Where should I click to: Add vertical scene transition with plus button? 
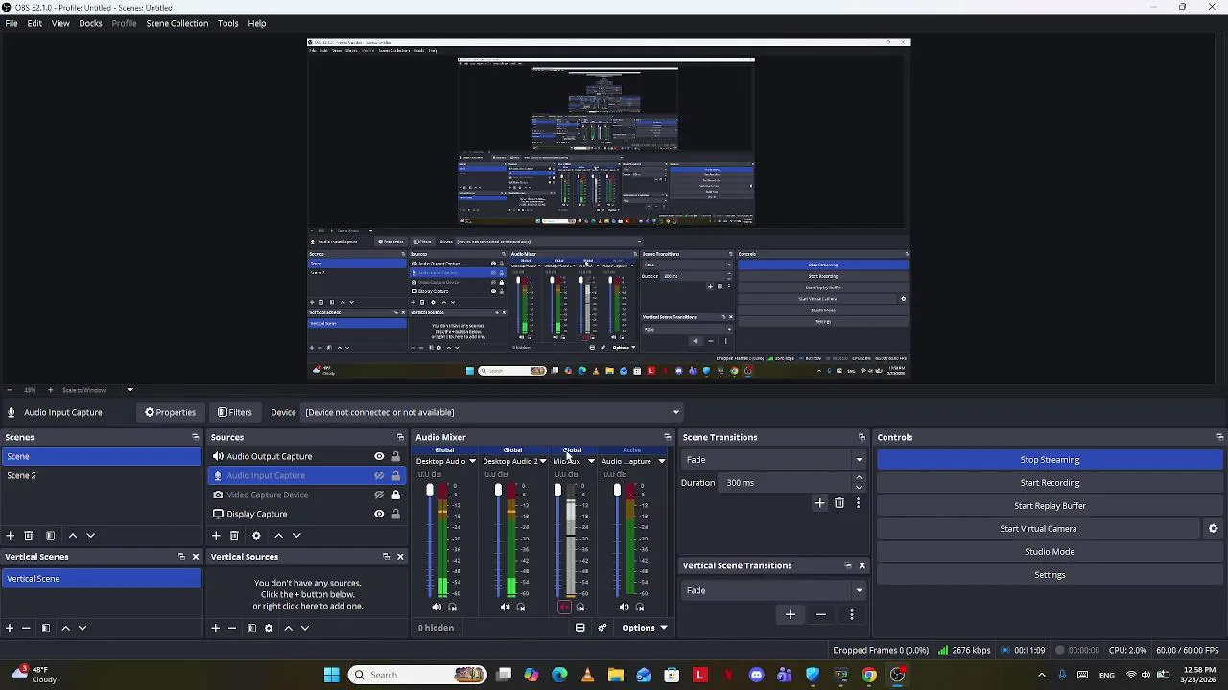791,614
